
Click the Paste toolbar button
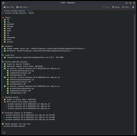(116, 7)
